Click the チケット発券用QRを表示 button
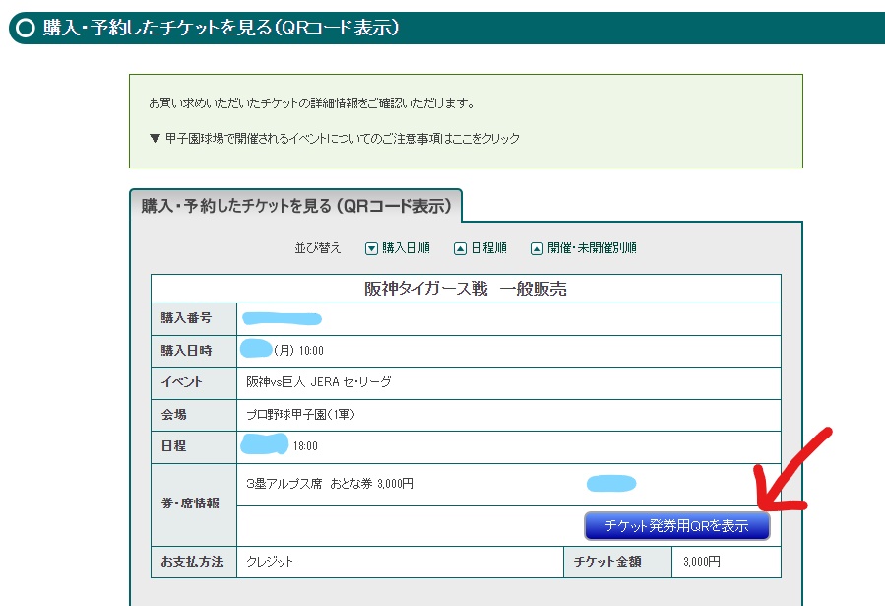Viewport: 885px width, 606px height. 676,526
